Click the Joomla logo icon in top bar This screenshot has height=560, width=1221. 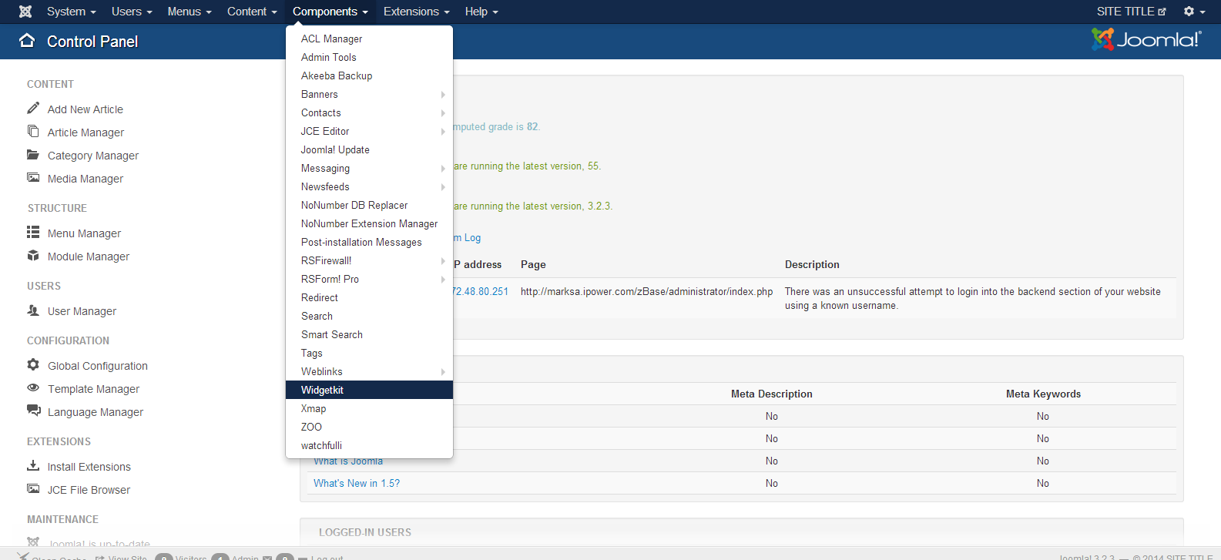tap(25, 12)
